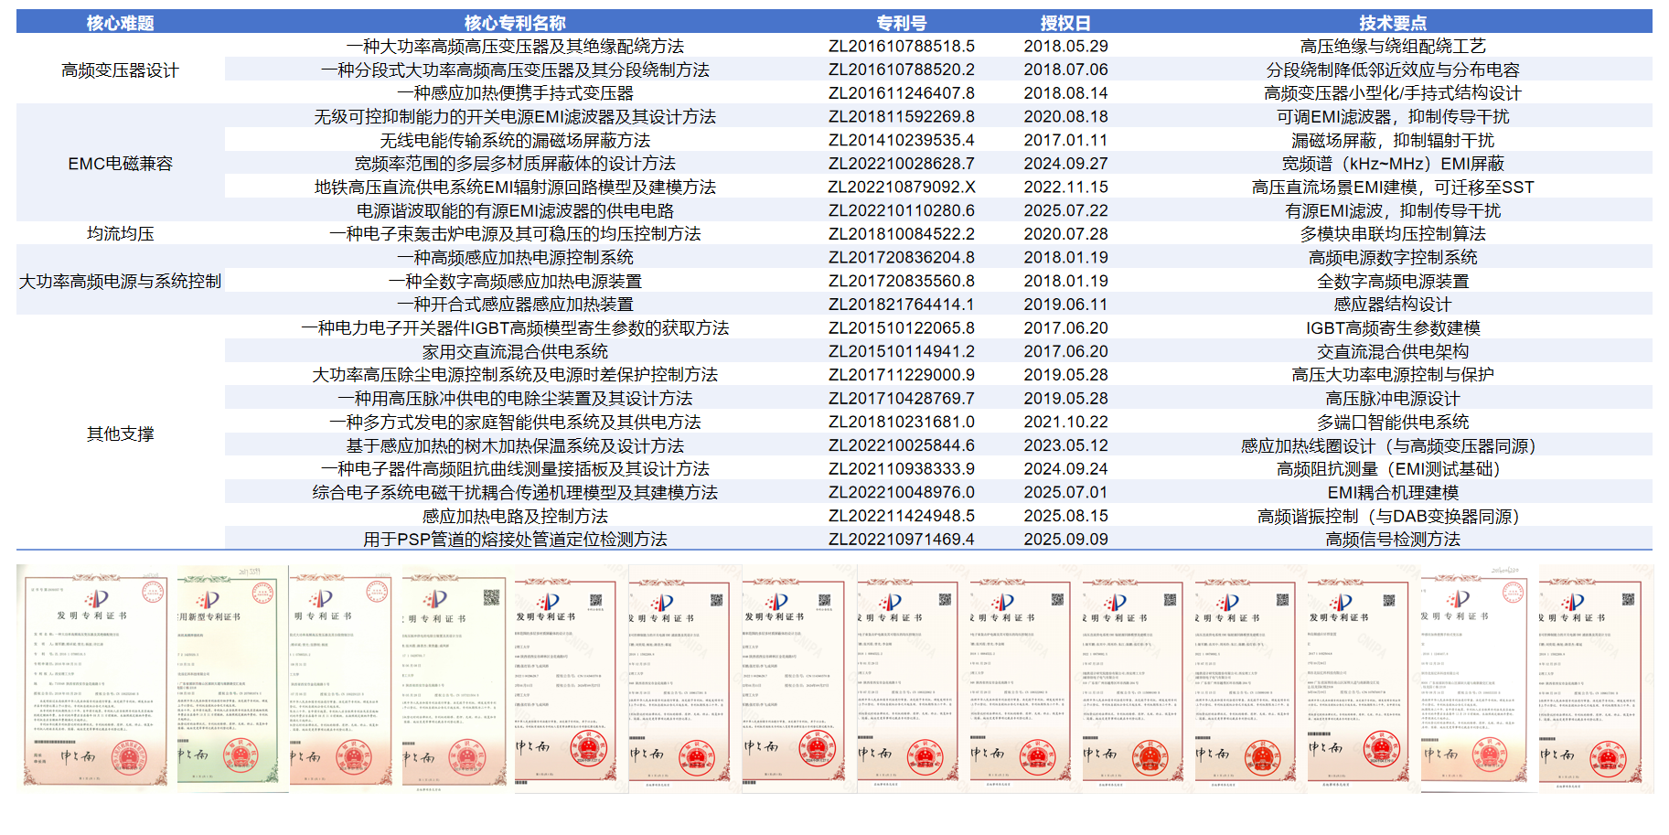Click key point EMI耦合机理建模
This screenshot has width=1669, height=835.
click(1393, 493)
